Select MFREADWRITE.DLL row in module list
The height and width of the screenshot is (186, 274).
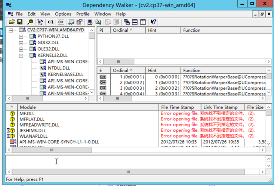136,125
